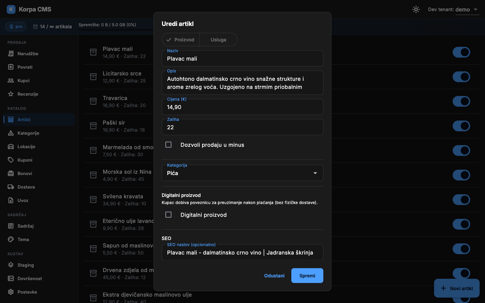Click the Svilena kravata article name

pyautogui.click(x=123, y=196)
